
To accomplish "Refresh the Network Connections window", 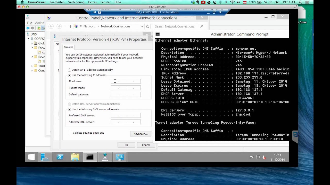I will coord(148,26).
